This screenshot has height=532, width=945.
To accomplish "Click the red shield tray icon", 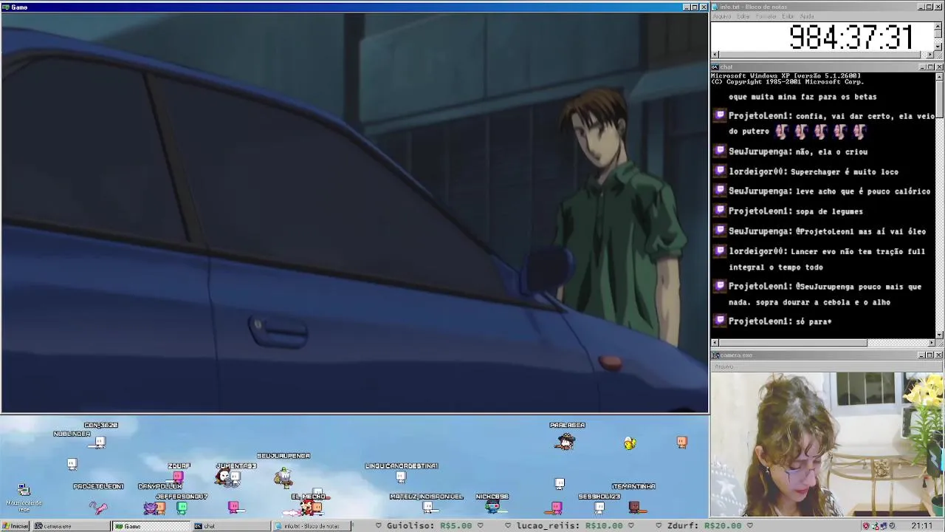I will point(866,526).
